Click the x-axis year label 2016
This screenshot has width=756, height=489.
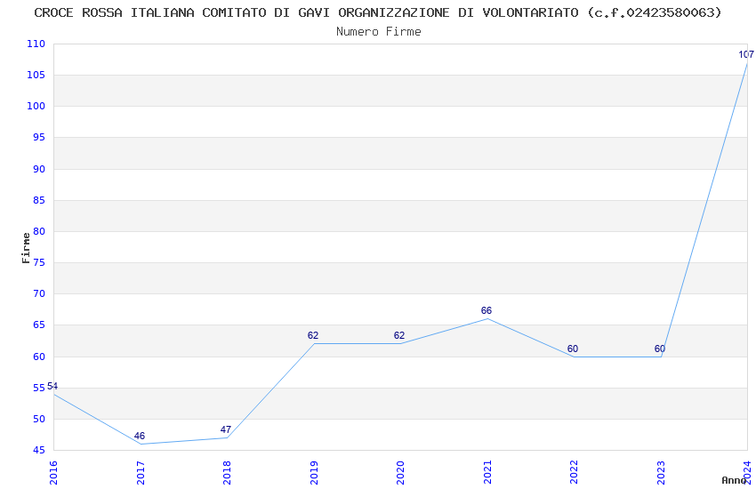pyautogui.click(x=53, y=473)
